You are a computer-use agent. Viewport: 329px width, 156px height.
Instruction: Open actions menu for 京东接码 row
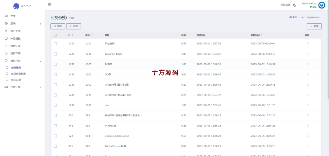(x=308, y=43)
